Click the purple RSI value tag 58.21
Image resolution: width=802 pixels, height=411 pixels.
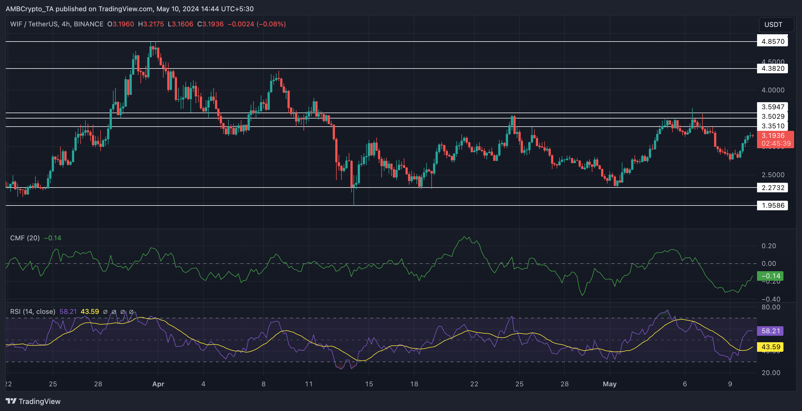pos(770,331)
